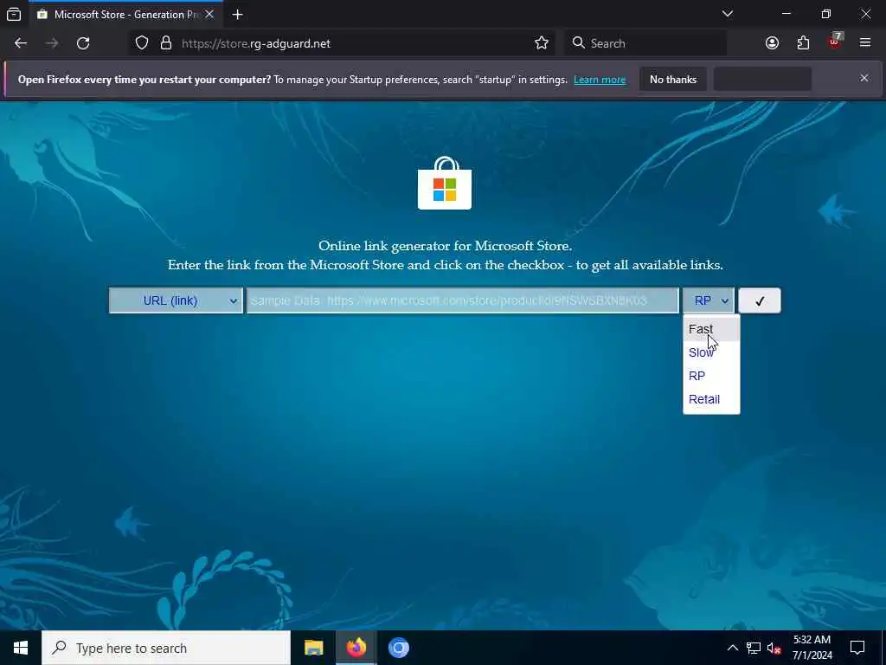Image resolution: width=886 pixels, height=665 pixels.
Task: Open Chromium browser from taskbar
Action: click(398, 648)
